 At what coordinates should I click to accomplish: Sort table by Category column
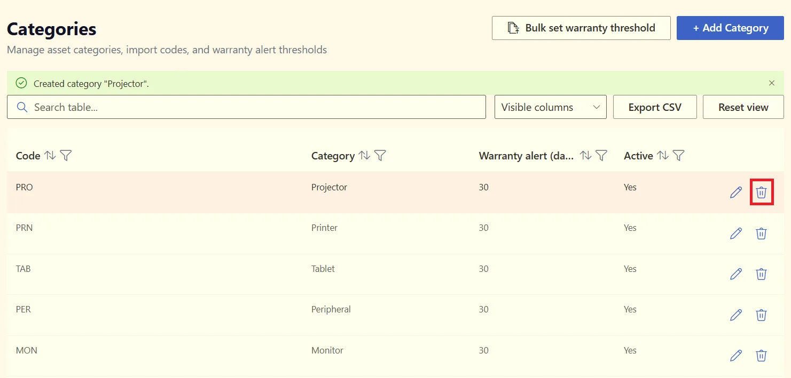364,155
